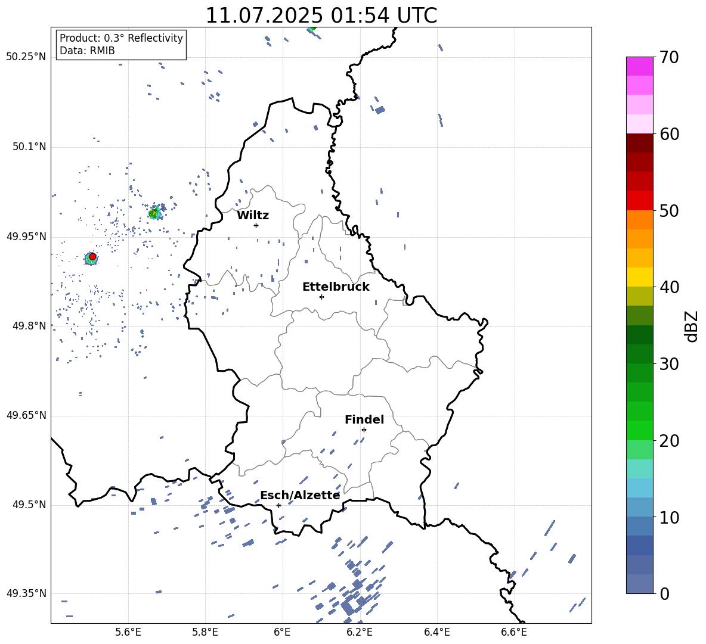This screenshot has width=706, height=644.
Task: Click the bright green swatch just above 20 dBZ
Action: (640, 430)
